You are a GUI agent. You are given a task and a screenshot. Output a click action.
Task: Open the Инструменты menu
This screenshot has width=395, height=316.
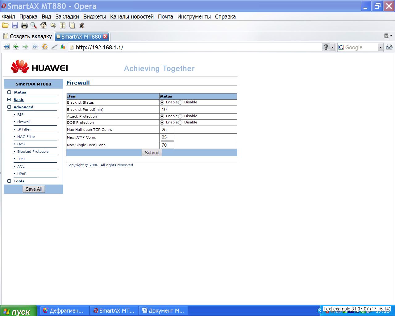[x=194, y=17]
